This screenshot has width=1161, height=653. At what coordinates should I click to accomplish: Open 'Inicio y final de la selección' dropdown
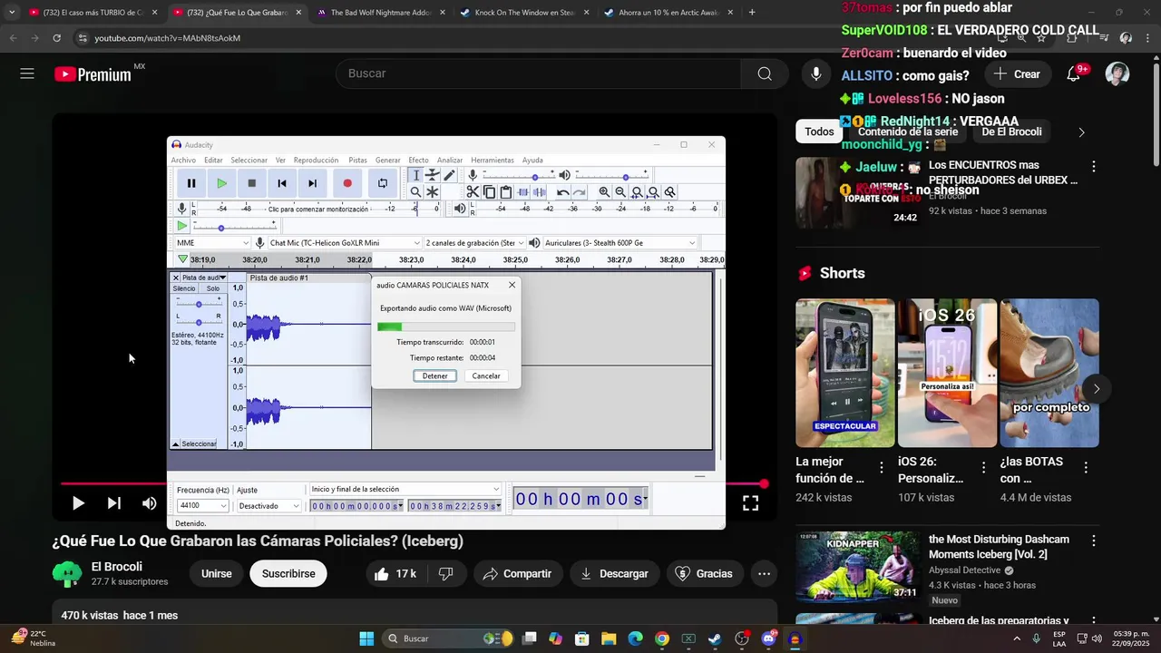405,490
